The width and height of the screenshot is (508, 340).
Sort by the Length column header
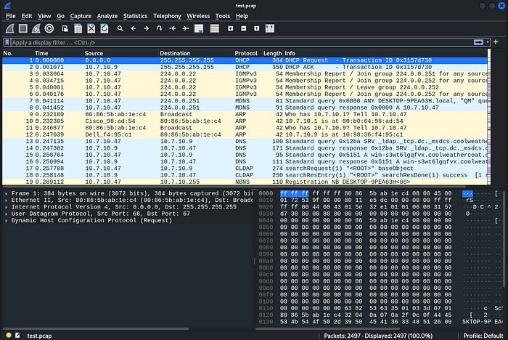(x=273, y=53)
